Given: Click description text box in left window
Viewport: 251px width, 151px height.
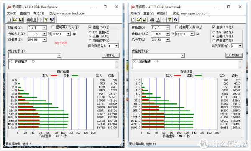Looking at the screenshot, I should coord(62,64).
